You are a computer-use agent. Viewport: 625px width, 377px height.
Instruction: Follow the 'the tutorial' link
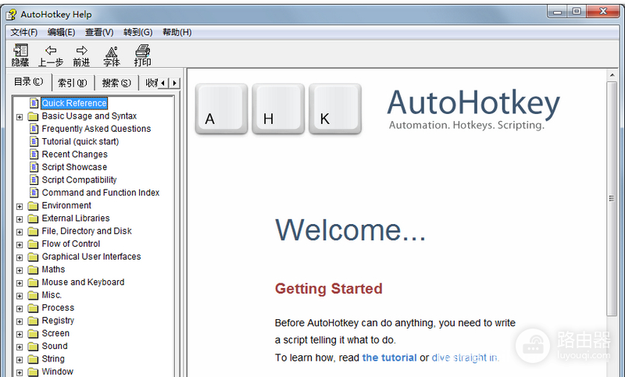point(389,357)
